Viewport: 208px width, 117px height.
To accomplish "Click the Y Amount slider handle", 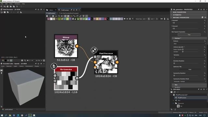I will click(x=174, y=29).
